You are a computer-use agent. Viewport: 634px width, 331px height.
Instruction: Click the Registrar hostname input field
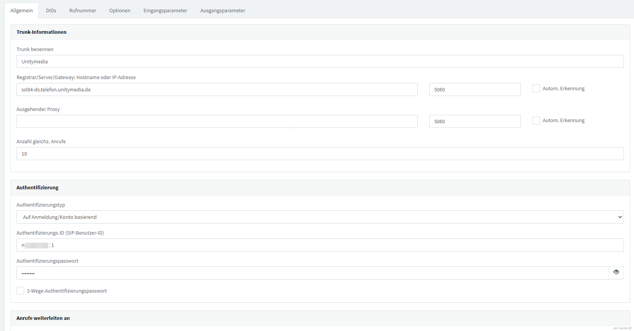(x=217, y=89)
